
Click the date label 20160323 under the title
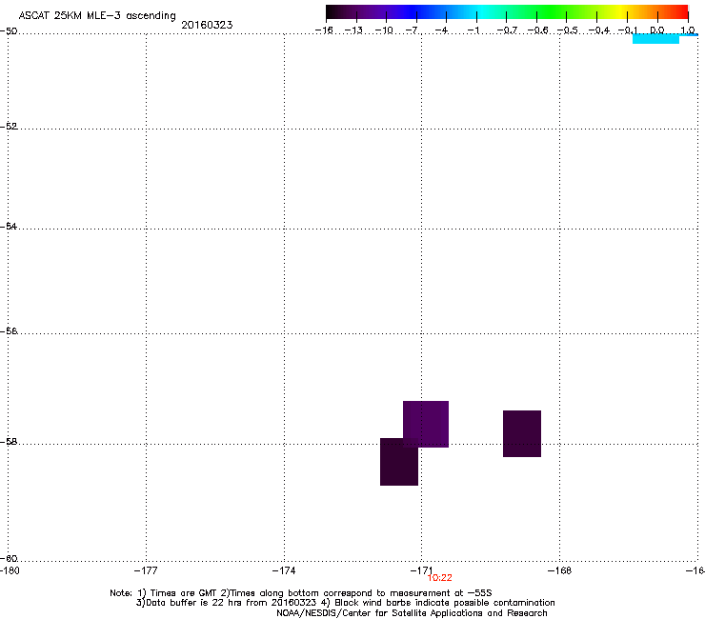pos(207,25)
